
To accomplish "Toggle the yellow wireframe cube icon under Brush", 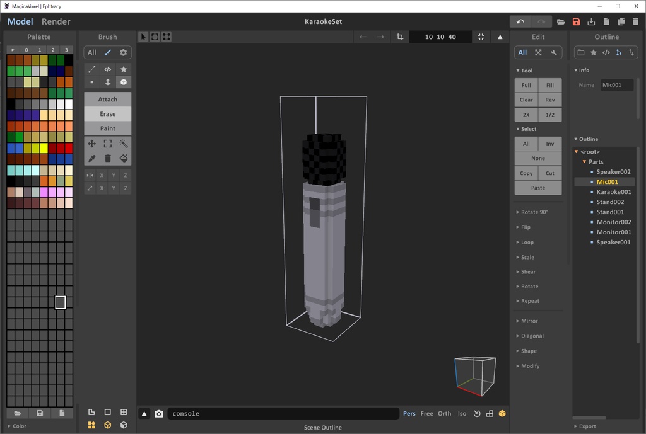I will pyautogui.click(x=107, y=425).
